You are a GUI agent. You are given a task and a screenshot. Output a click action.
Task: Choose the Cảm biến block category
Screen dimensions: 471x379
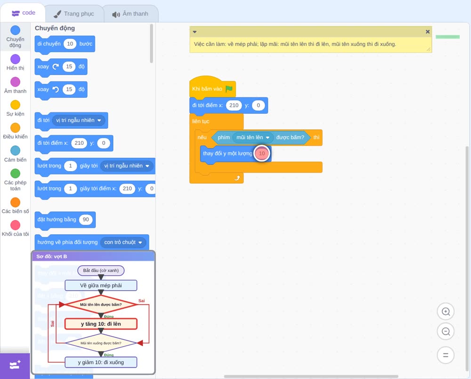[15, 154]
